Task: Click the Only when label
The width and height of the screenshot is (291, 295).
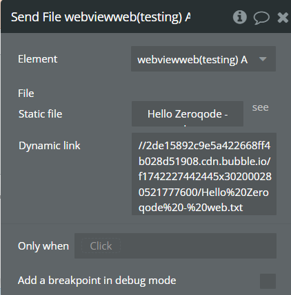Action: click(x=43, y=246)
